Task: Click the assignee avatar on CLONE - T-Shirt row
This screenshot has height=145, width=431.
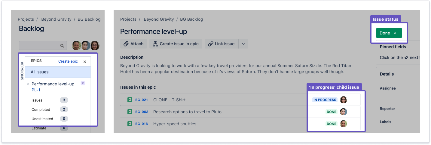Action: 344,100
